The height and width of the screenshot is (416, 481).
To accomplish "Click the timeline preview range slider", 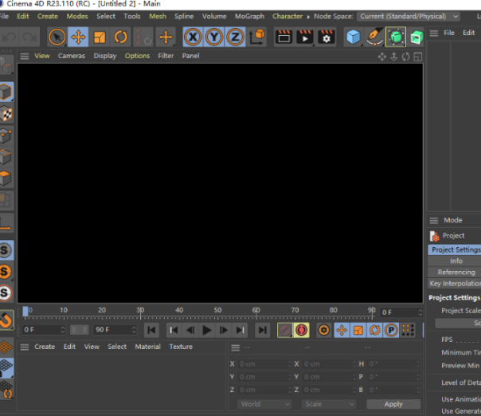I will (79, 330).
